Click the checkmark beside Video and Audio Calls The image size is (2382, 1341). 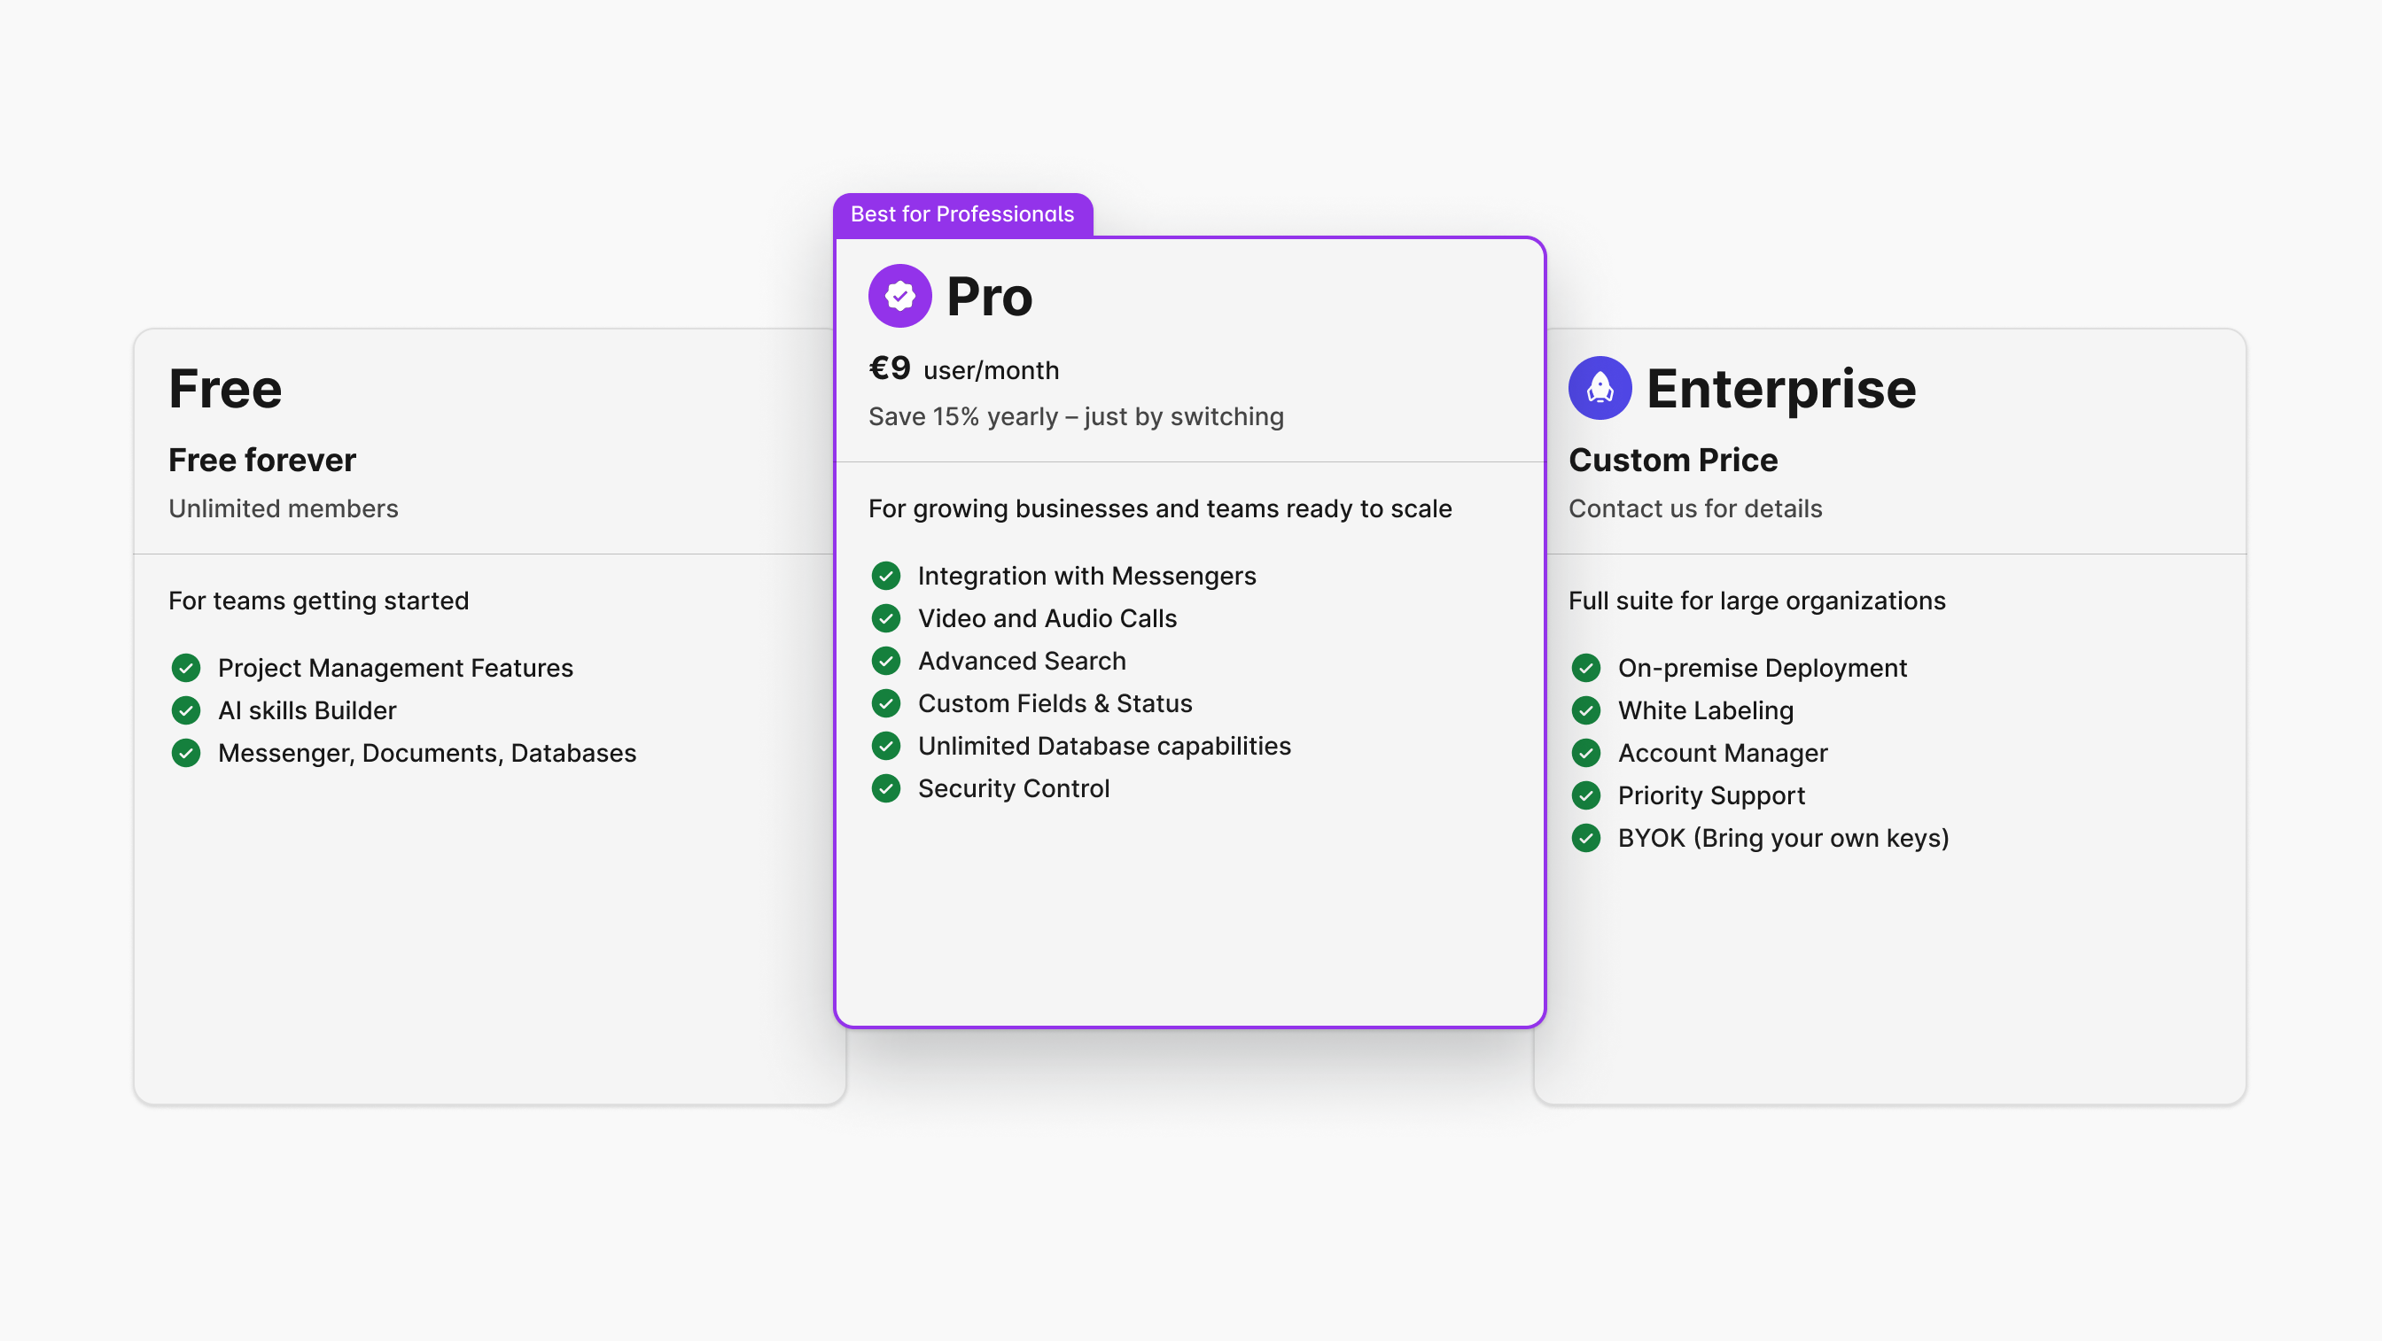(x=886, y=618)
